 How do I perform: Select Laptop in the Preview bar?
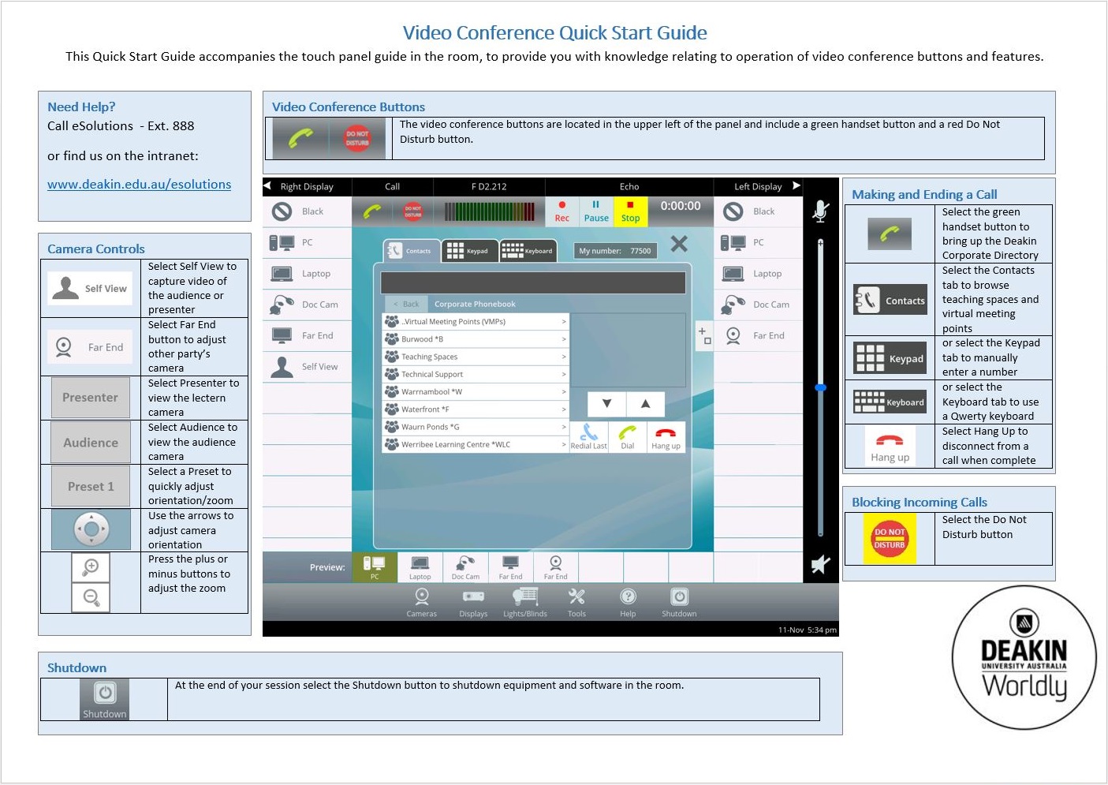tap(420, 567)
